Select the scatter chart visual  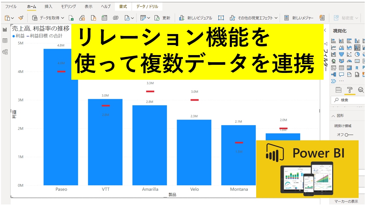(x=349, y=54)
